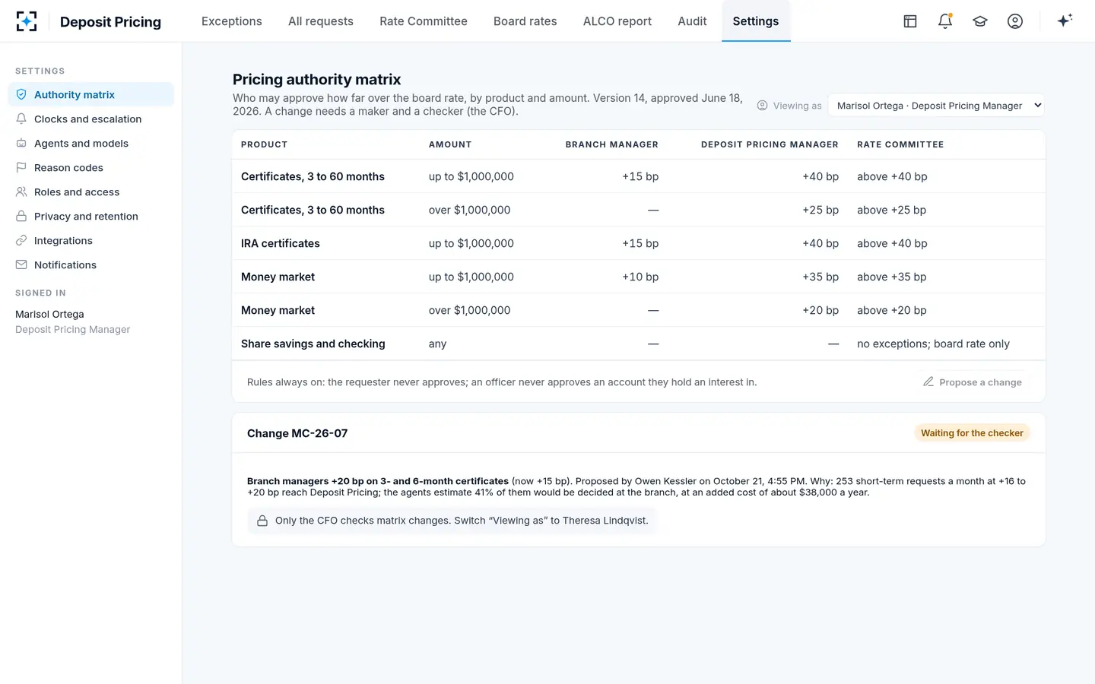Click the people icon beside Roles and access
The image size is (1095, 684).
(21, 192)
